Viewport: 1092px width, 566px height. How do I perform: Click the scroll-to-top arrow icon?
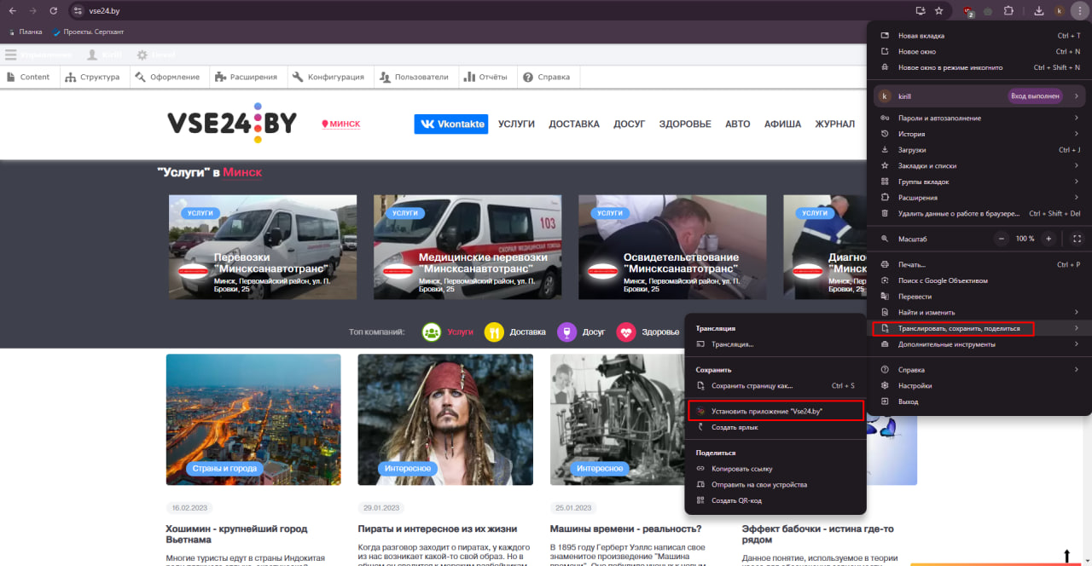pyautogui.click(x=1066, y=556)
